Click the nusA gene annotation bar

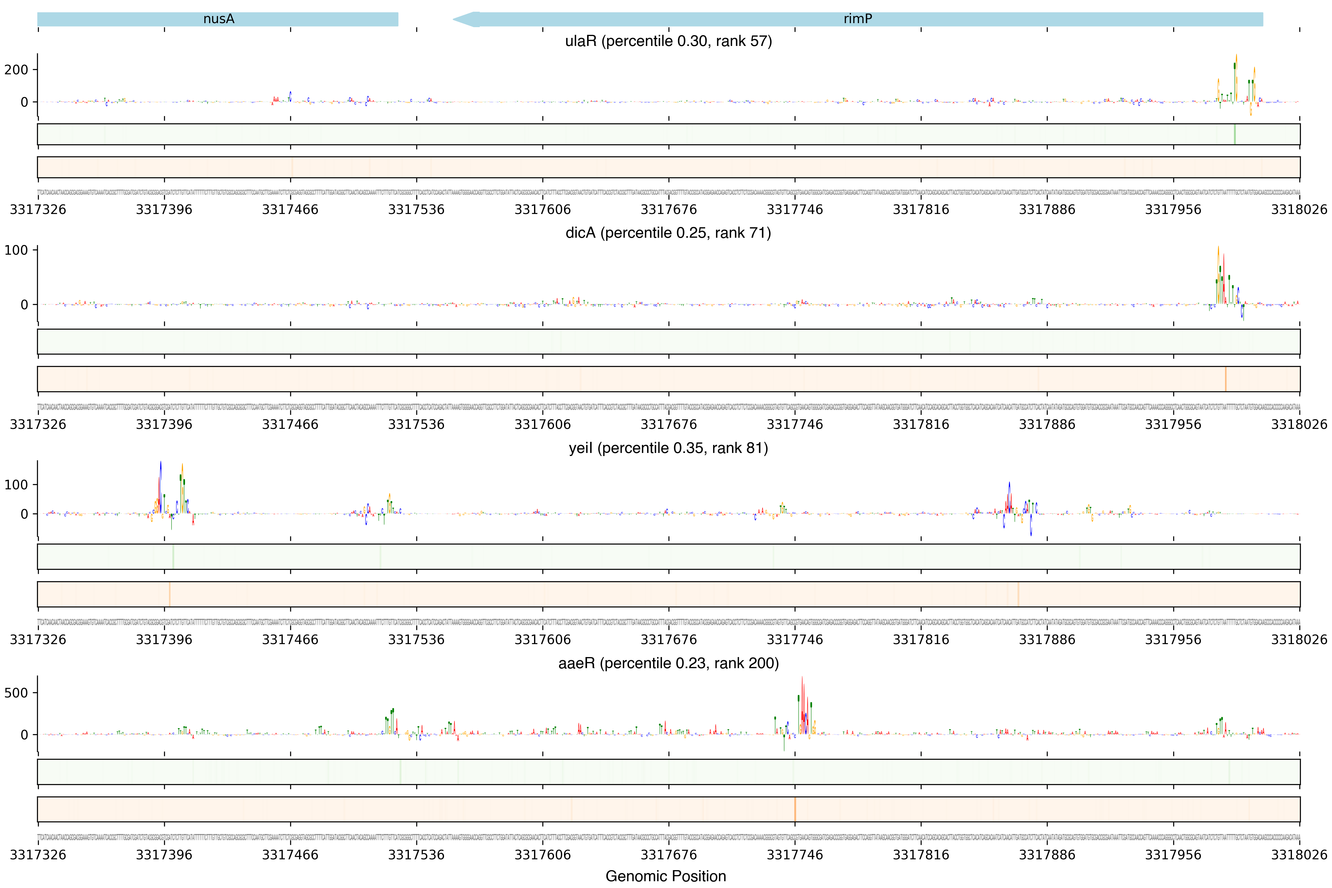[218, 19]
